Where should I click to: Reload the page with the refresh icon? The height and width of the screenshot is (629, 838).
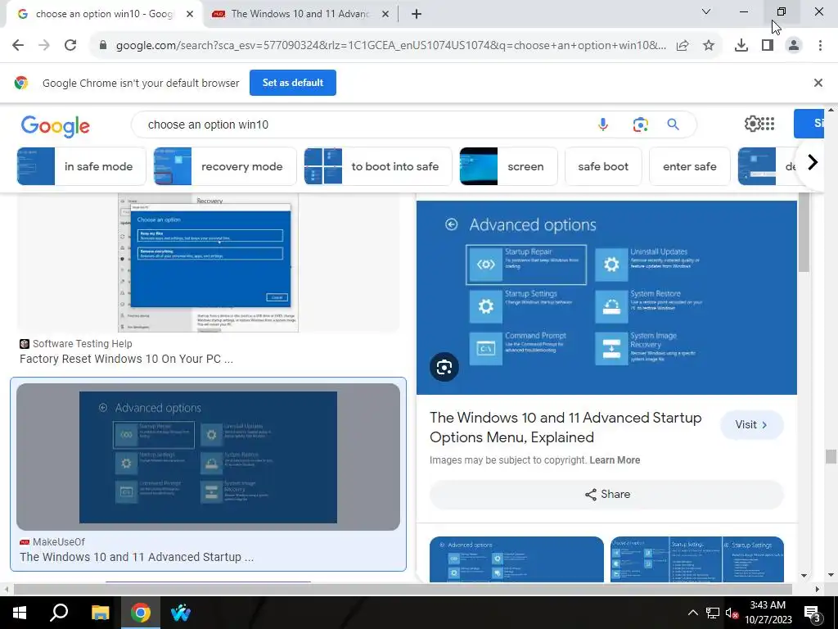pyautogui.click(x=70, y=46)
